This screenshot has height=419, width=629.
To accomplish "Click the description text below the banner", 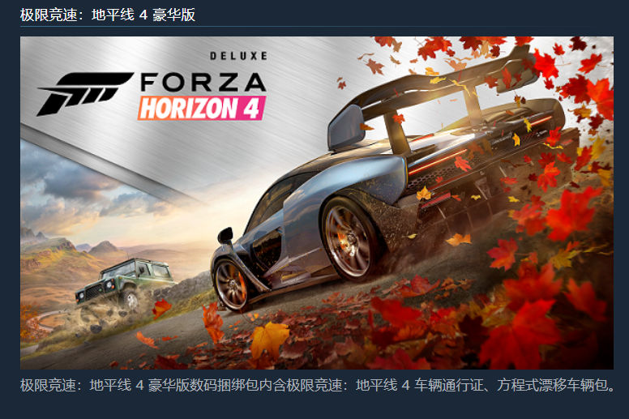I will click(x=317, y=385).
